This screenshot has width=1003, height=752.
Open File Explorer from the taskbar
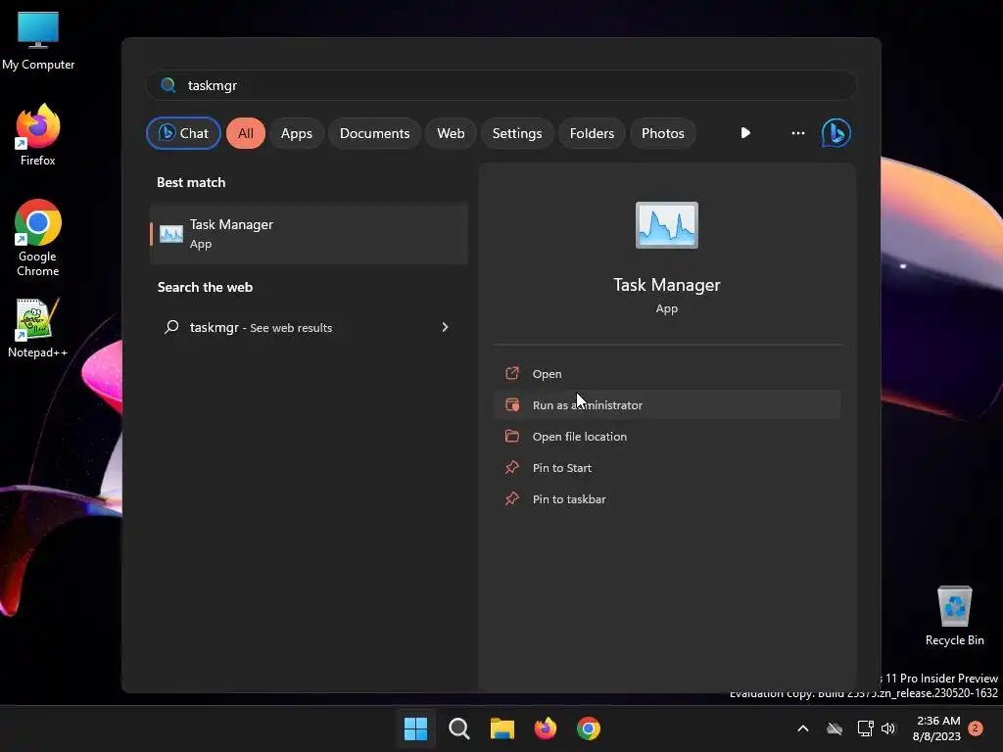click(502, 728)
